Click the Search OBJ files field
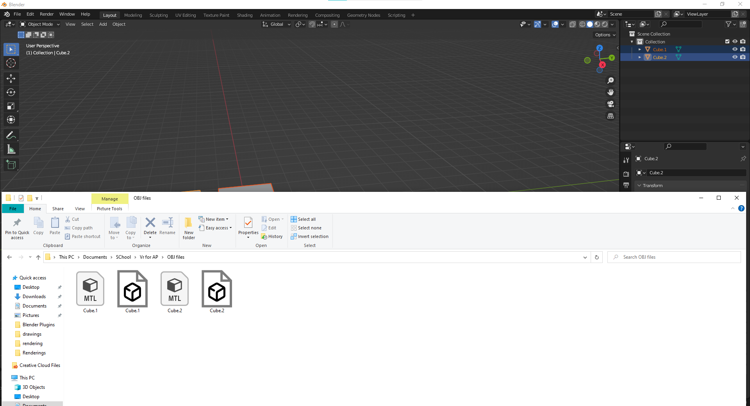750x406 pixels. tap(674, 257)
